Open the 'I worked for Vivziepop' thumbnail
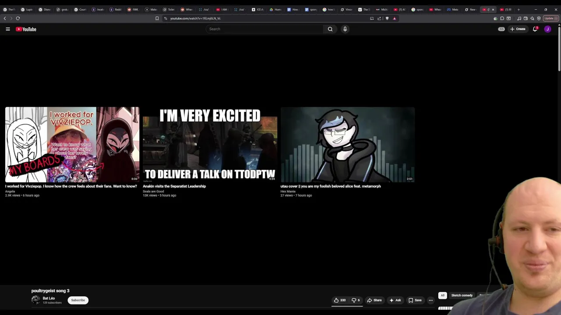 tap(72, 144)
